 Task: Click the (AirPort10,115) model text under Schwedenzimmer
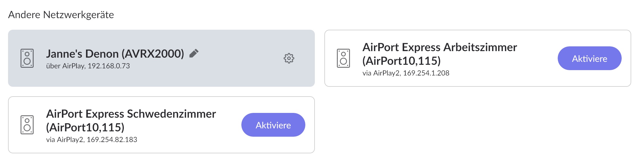tap(85, 127)
